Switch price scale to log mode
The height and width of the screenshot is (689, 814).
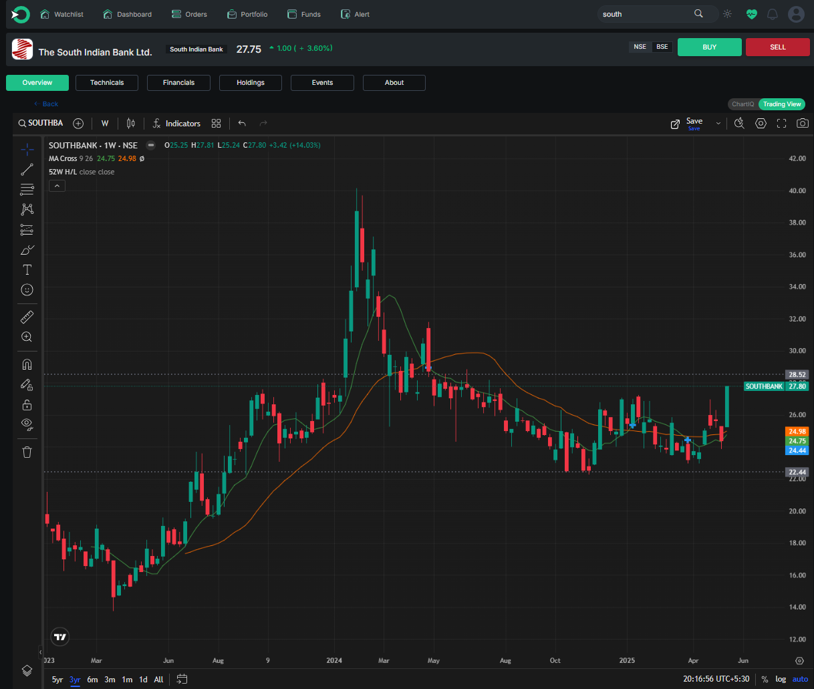point(781,679)
